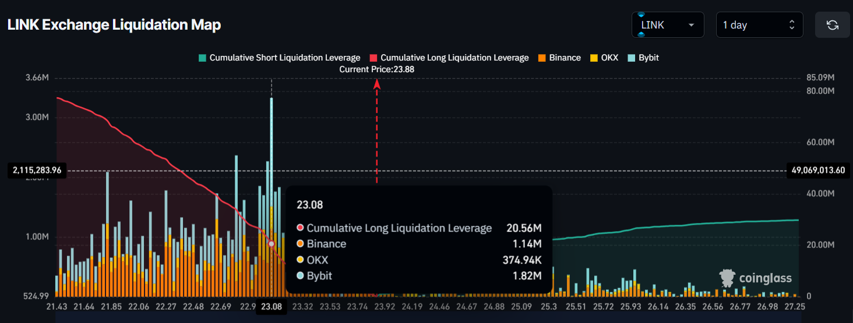The height and width of the screenshot is (323, 853).
Task: Toggle the OKX legend series
Action: point(604,58)
